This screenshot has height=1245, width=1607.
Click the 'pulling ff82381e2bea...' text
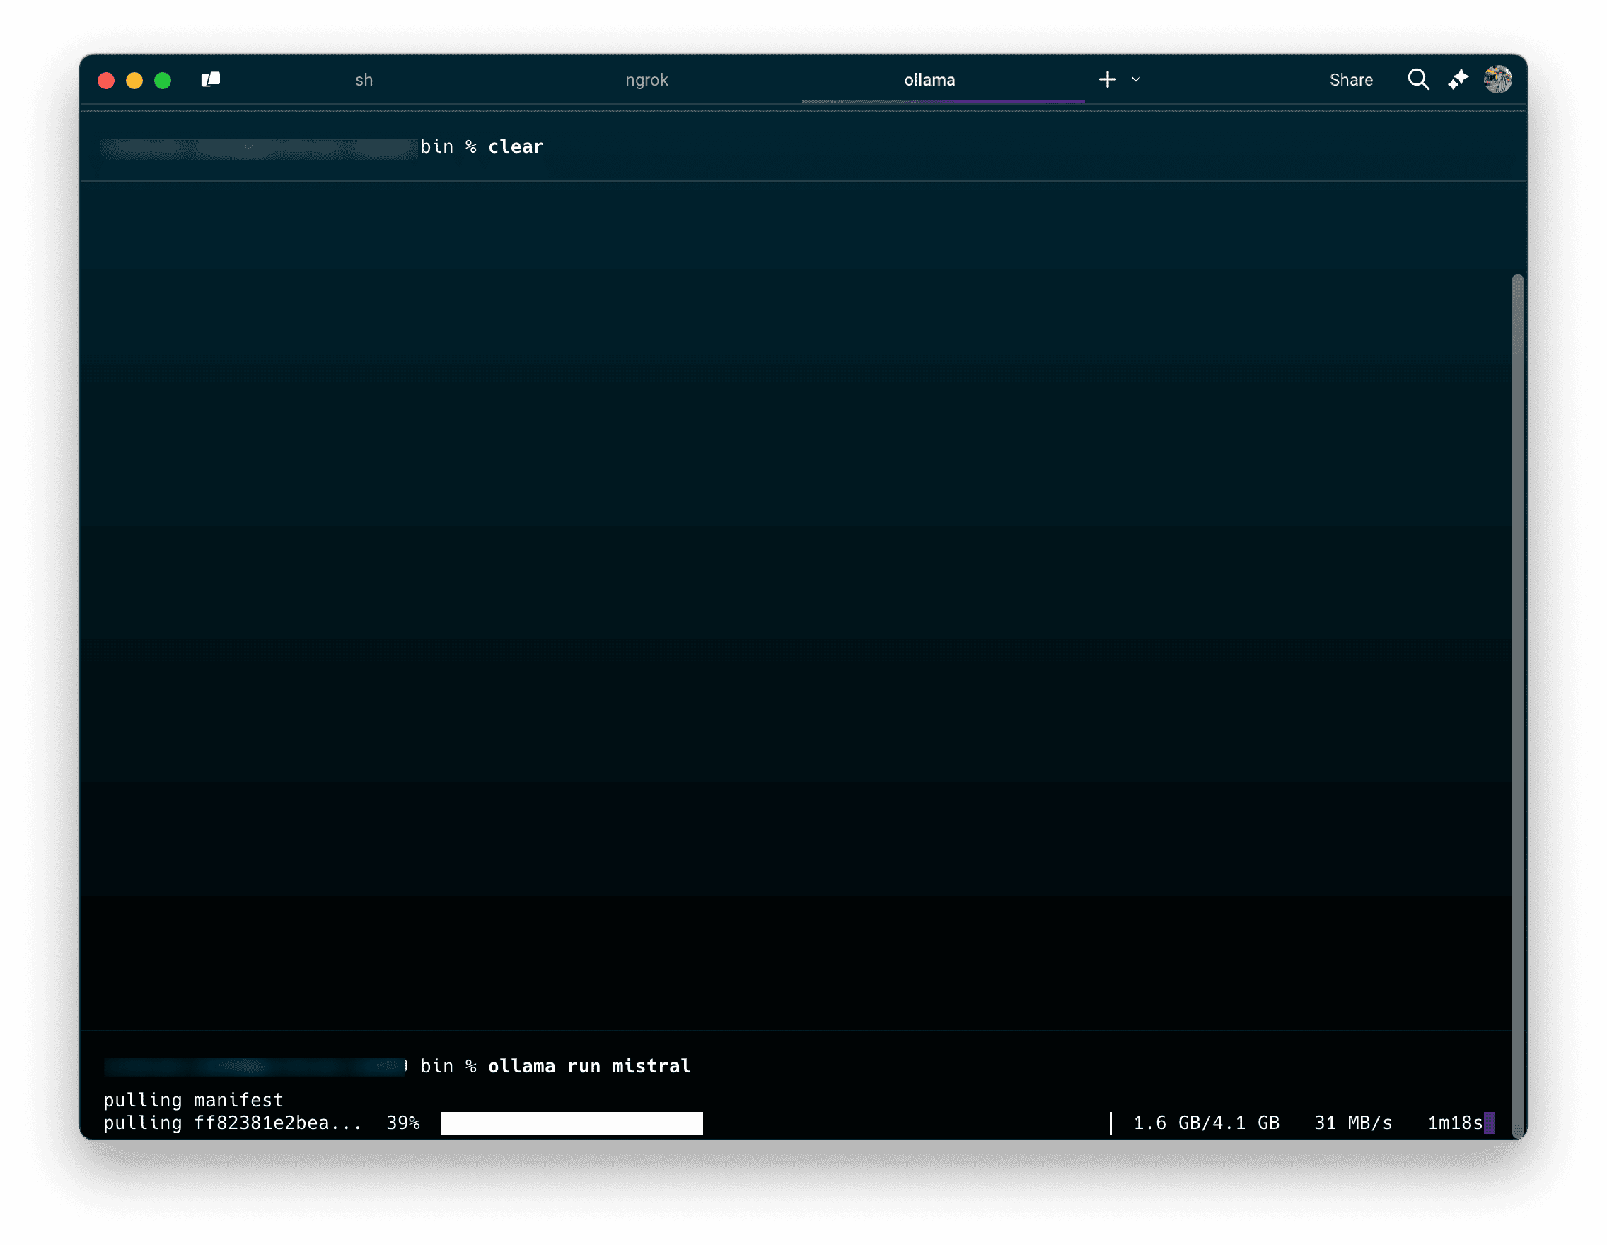coord(233,1123)
